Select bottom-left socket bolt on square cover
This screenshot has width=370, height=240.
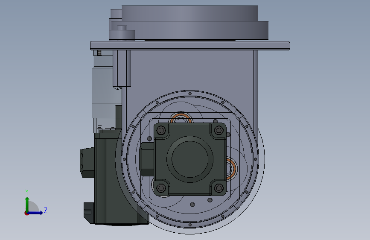tap(161, 188)
